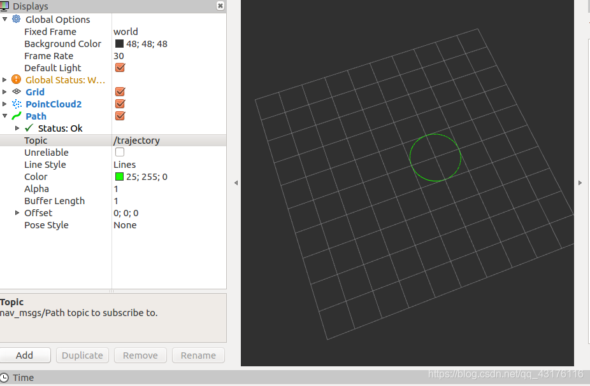590x386 pixels.
Task: Click the Global Options gear icon
Action: 16,19
